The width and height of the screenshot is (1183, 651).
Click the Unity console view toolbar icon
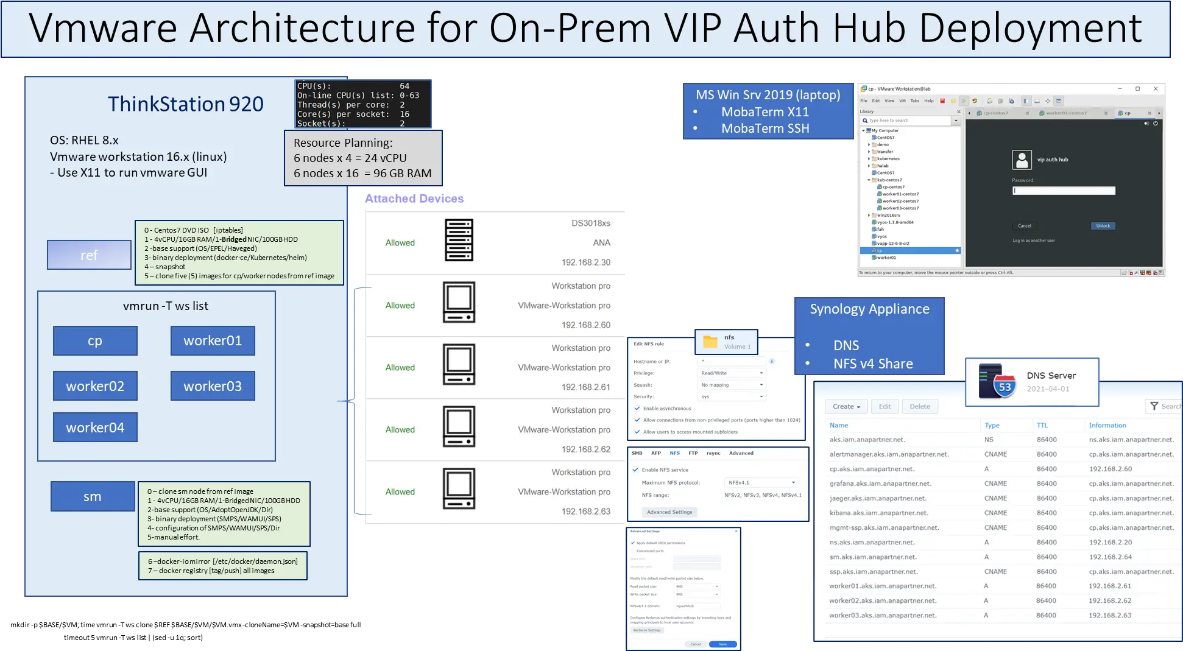point(1059,101)
